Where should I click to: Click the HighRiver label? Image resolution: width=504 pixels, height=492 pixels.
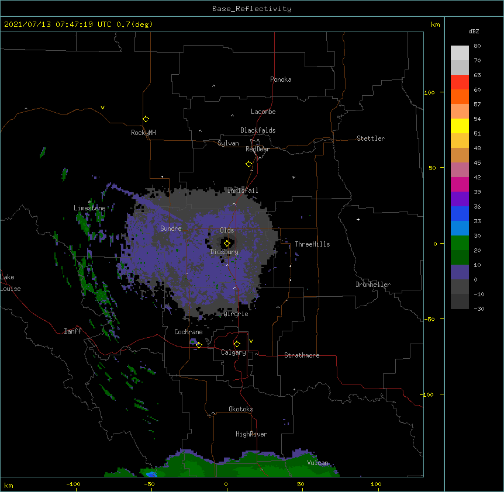(x=251, y=434)
